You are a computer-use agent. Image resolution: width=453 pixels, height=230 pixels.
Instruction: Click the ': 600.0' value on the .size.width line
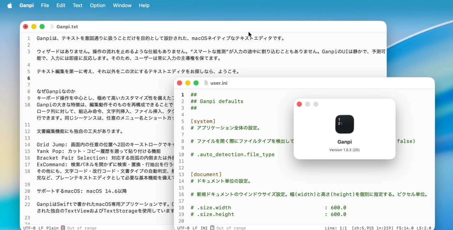pyautogui.click(x=336, y=207)
